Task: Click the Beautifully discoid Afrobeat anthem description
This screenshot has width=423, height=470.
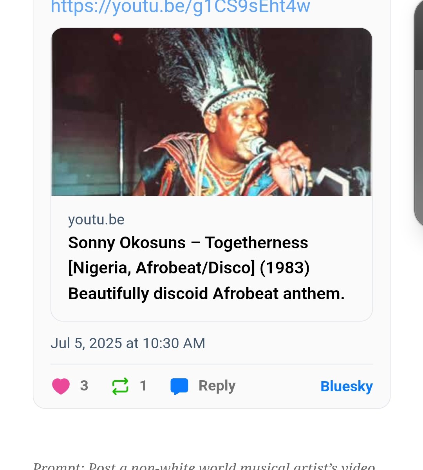Action: (206, 294)
